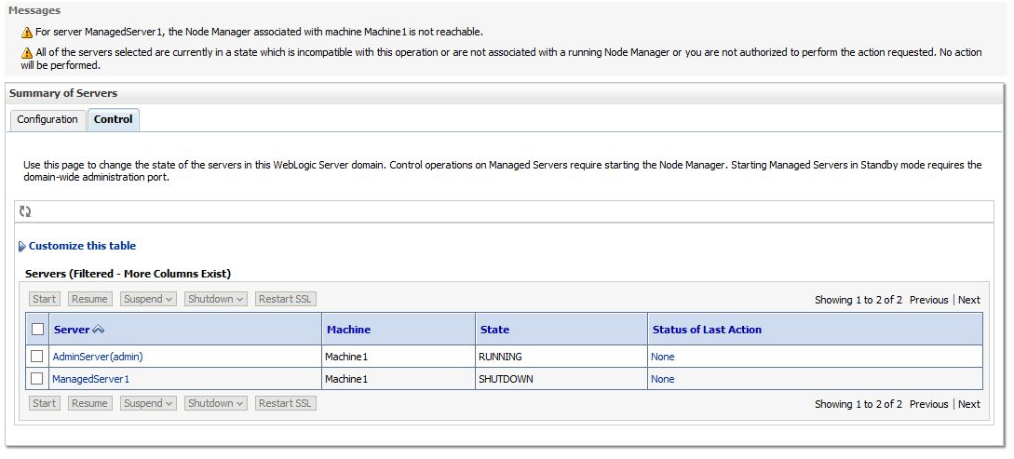Viewport: 1014px width, 459px height.
Task: Sort by the Server column header
Action: pos(72,330)
